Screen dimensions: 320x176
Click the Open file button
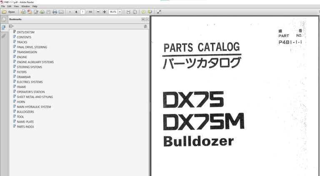coord(8,12)
